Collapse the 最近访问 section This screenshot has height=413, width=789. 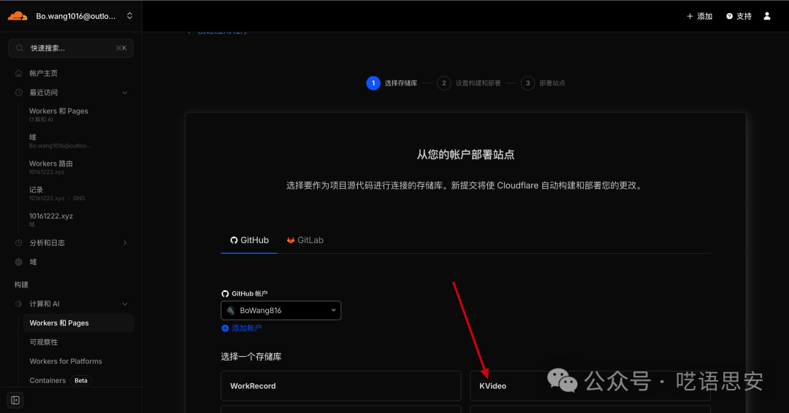pos(125,93)
